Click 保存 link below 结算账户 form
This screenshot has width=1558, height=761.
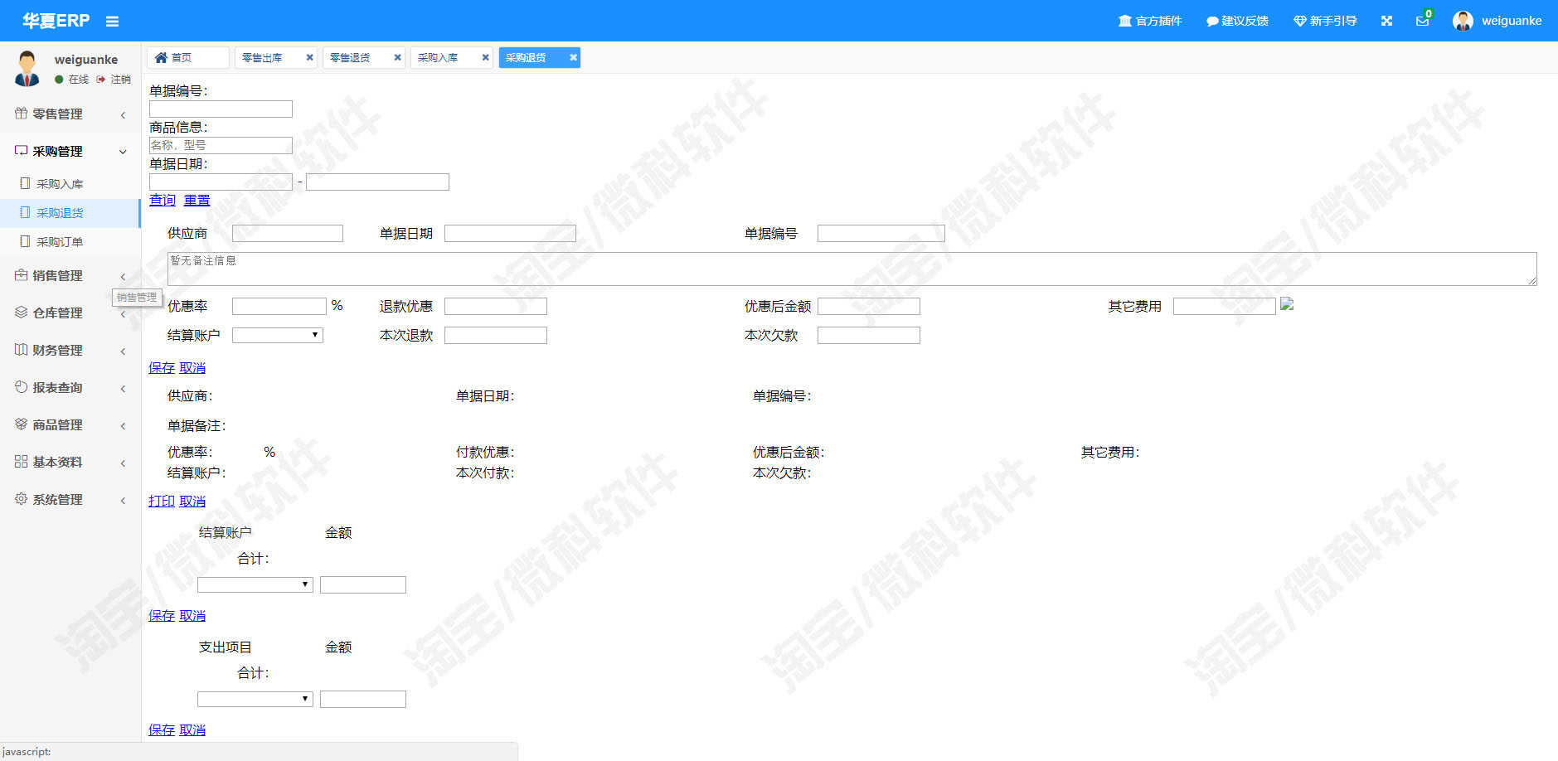(x=162, y=367)
